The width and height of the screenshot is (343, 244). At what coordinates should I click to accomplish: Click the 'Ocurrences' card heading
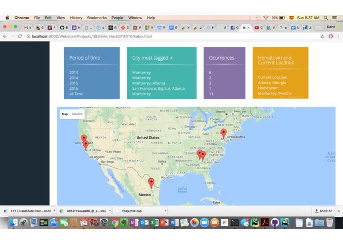pyautogui.click(x=222, y=58)
